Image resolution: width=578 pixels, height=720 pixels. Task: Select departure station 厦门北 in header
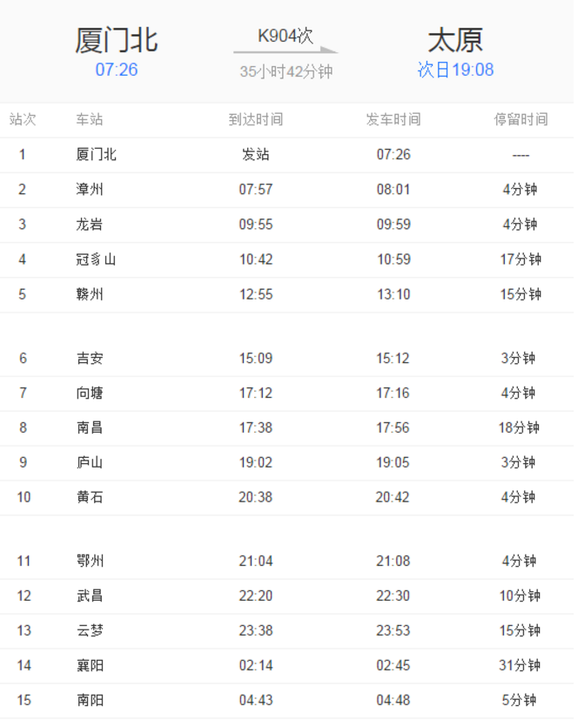pos(117,40)
